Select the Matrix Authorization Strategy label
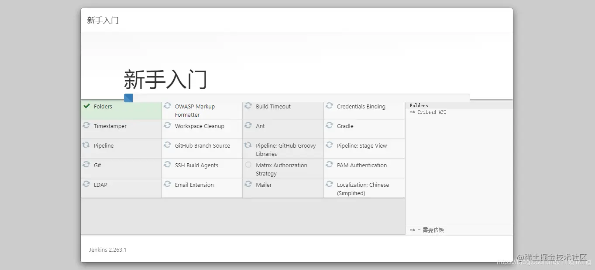The image size is (595, 270). [x=282, y=169]
